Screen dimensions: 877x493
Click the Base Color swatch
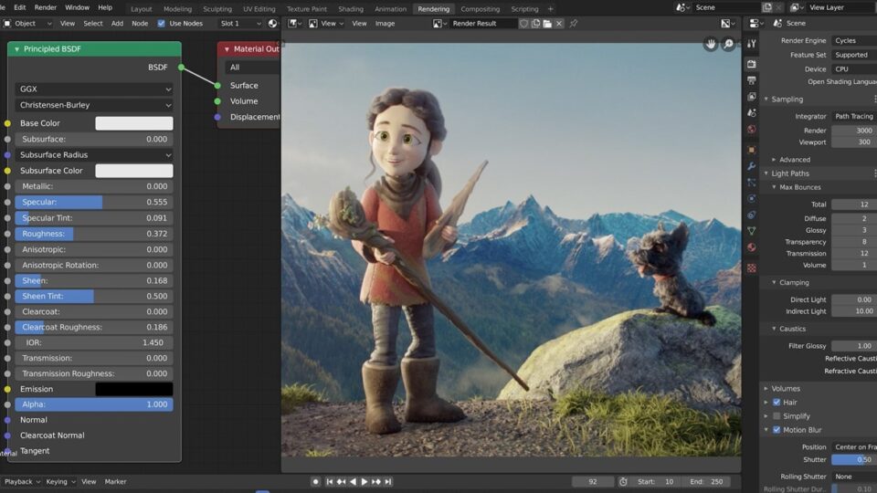point(134,123)
